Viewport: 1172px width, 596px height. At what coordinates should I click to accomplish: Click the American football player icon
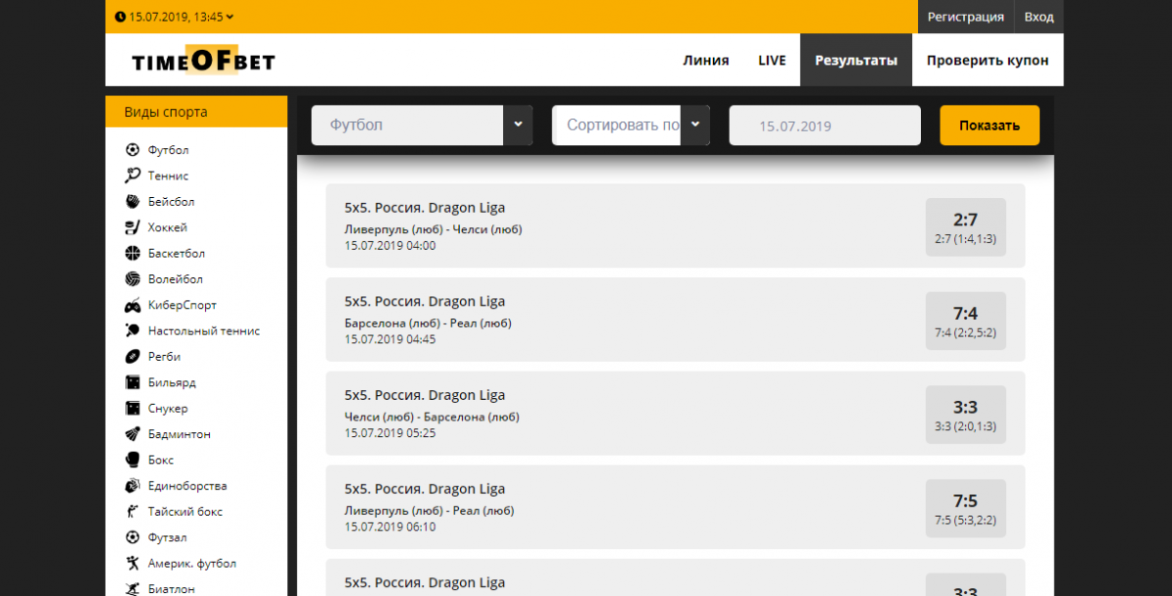tap(133, 564)
